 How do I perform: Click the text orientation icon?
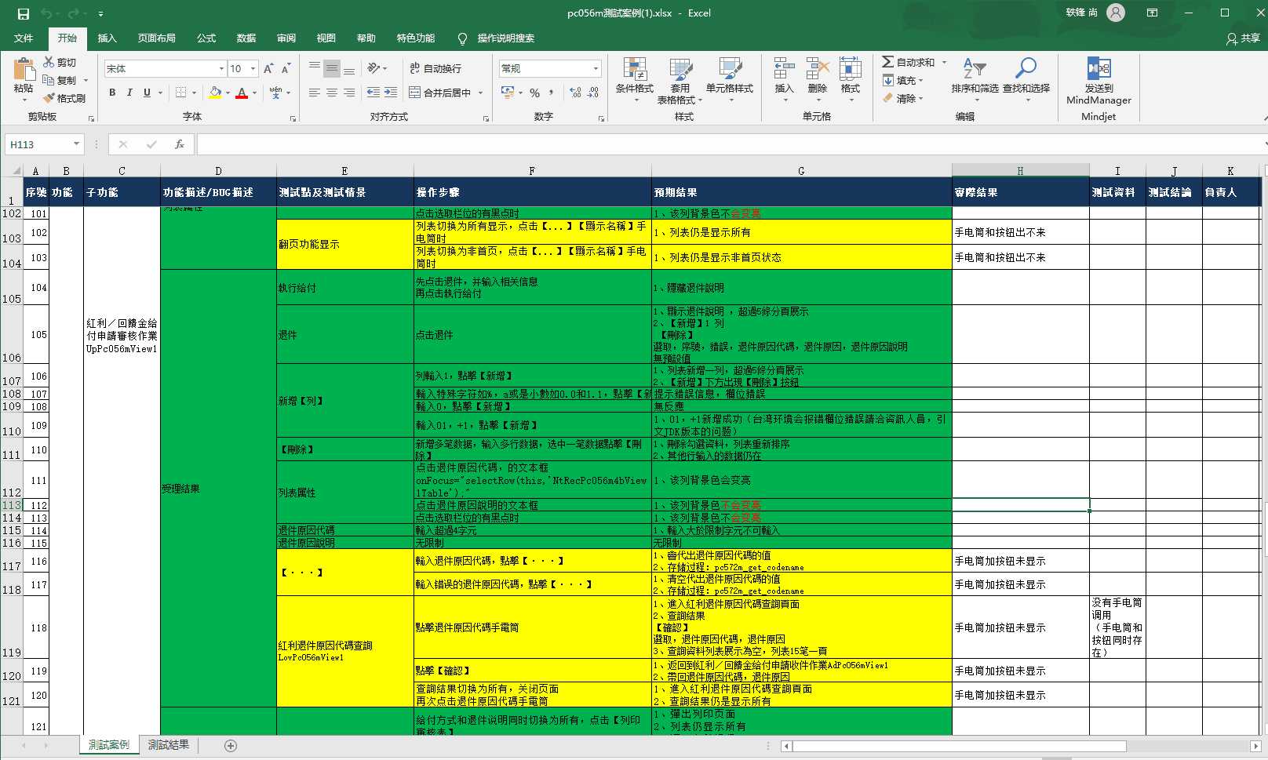[374, 69]
